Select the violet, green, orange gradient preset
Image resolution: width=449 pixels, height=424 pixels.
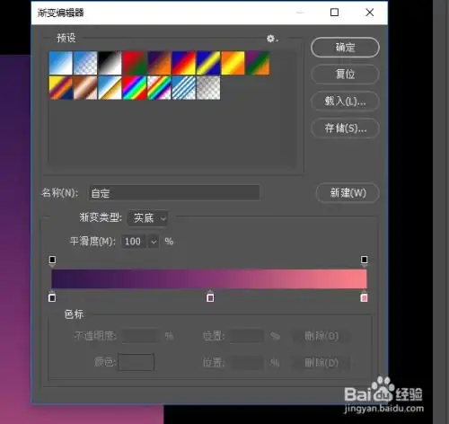pyautogui.click(x=258, y=63)
